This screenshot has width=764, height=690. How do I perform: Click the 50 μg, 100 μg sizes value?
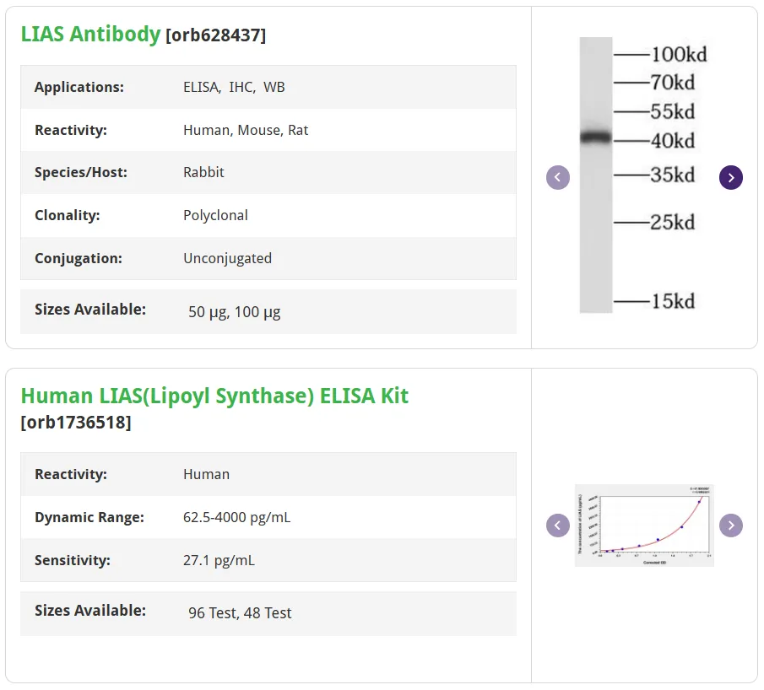click(x=235, y=312)
